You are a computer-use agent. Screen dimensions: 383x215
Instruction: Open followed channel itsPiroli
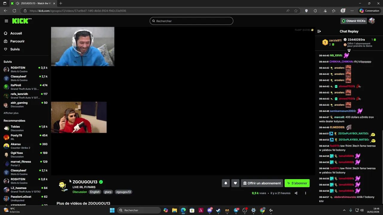click(x=25, y=87)
